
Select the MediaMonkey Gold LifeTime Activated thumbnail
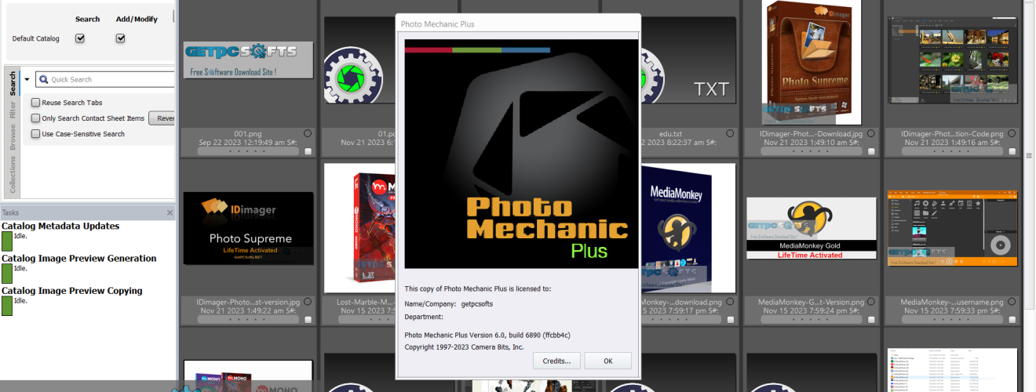(812, 228)
